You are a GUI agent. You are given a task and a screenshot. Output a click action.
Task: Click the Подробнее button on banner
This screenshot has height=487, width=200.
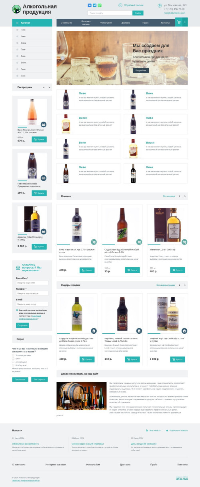coord(141,70)
